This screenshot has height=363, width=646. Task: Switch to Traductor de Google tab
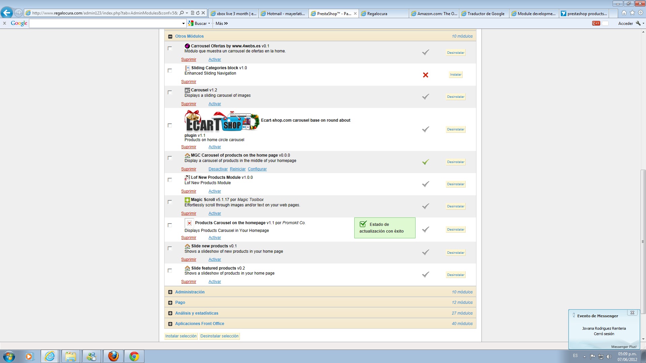click(484, 14)
